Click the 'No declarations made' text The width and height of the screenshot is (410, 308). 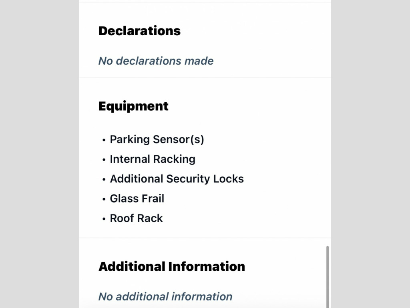pos(156,61)
